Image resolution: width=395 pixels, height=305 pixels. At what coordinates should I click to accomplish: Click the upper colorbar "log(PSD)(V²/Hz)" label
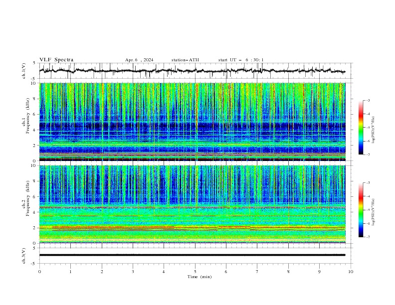point(374,130)
